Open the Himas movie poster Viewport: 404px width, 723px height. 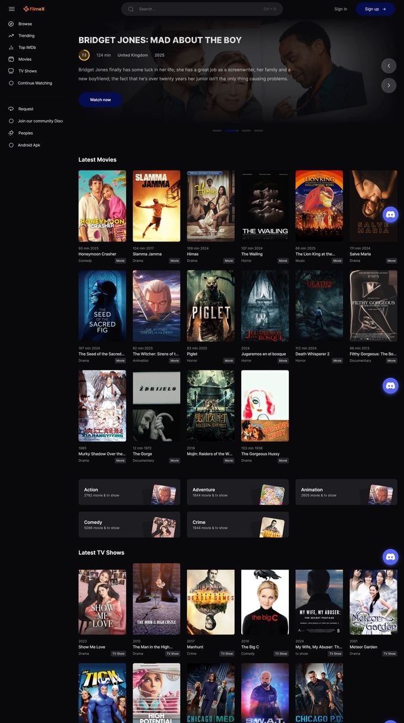pyautogui.click(x=211, y=206)
